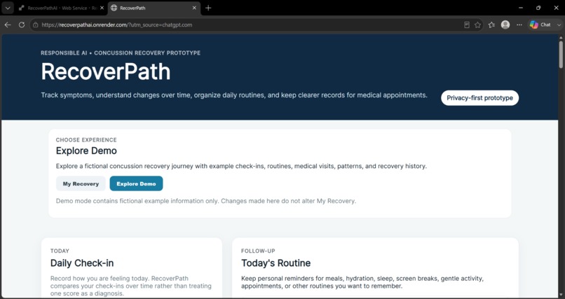
Task: Click the Explore Demo section heading
Action: click(x=86, y=151)
